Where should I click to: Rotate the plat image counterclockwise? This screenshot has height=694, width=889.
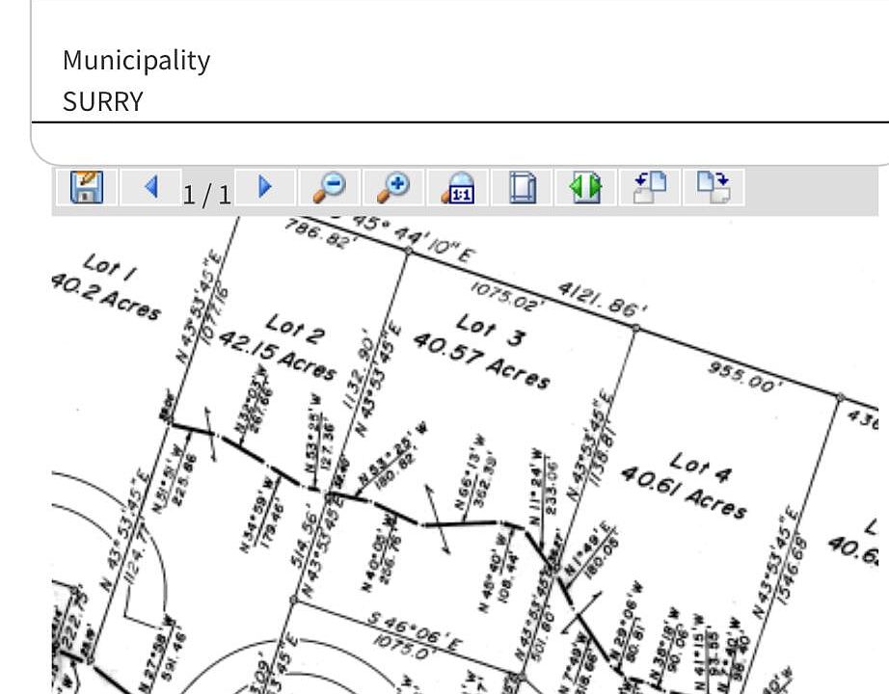pos(650,186)
